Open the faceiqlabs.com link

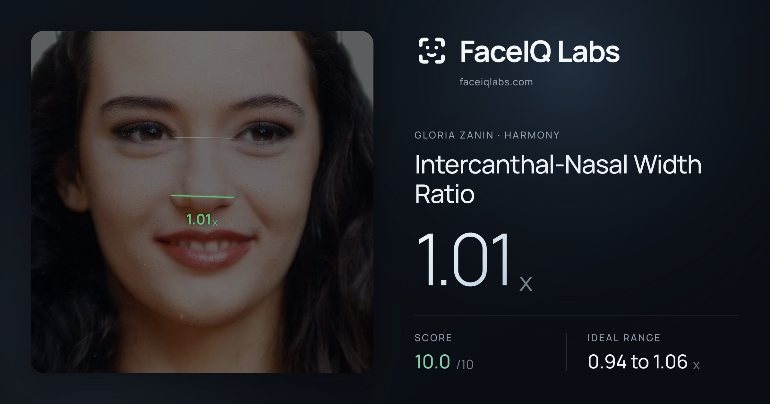(x=496, y=82)
